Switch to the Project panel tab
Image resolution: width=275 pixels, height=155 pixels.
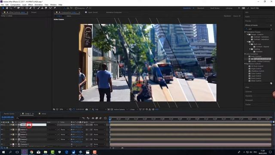(34, 12)
